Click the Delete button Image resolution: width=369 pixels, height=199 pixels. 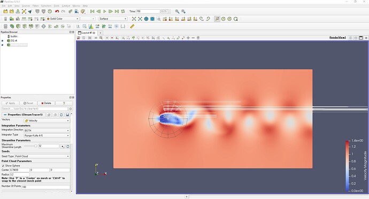click(46, 104)
